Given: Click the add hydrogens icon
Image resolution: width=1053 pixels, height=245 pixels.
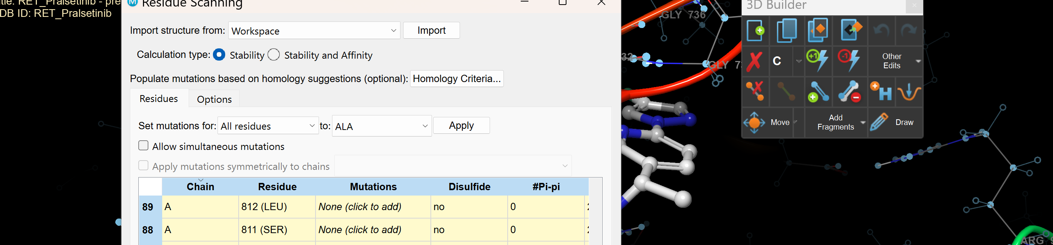Looking at the screenshot, I should 881,92.
